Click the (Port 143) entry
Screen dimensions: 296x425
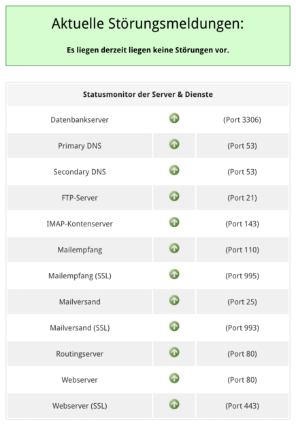242,224
